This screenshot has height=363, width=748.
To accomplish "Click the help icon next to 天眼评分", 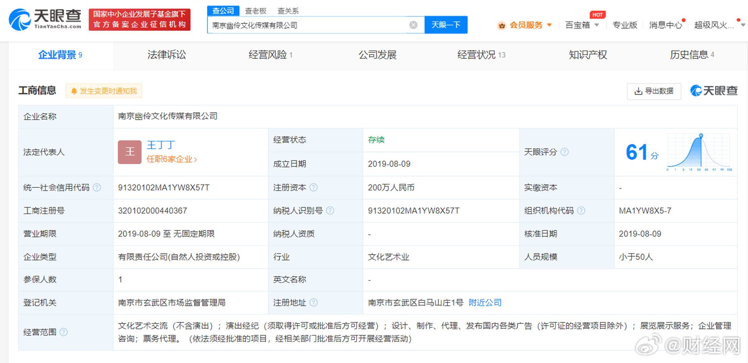I will [x=564, y=152].
